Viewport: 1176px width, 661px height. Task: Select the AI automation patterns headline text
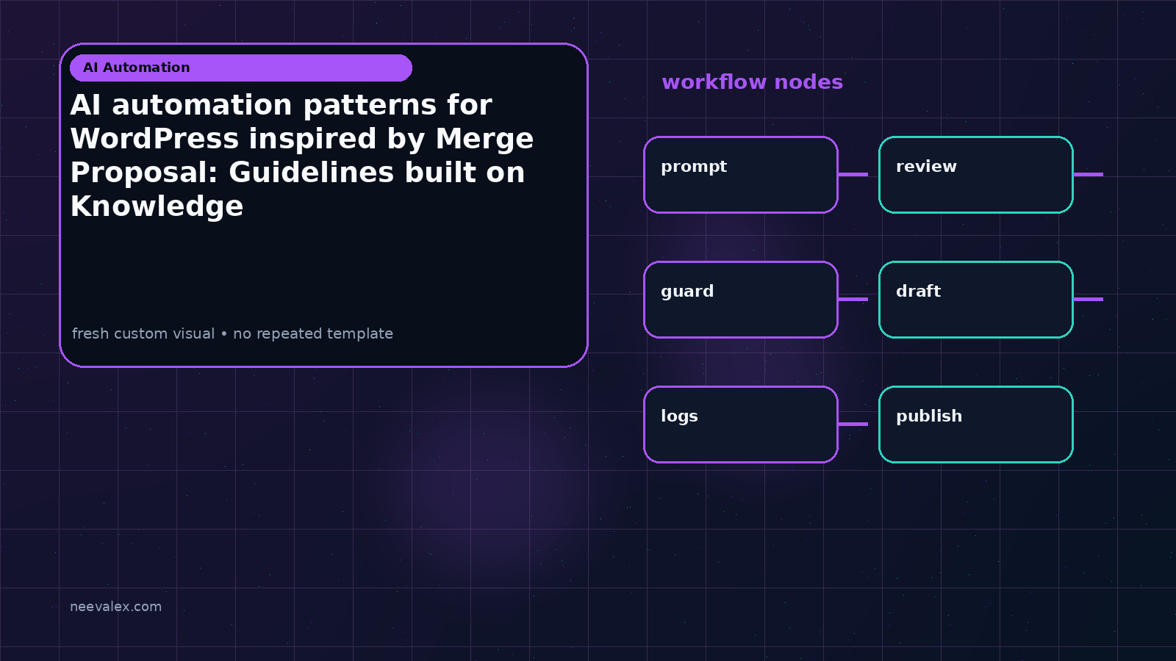point(302,156)
